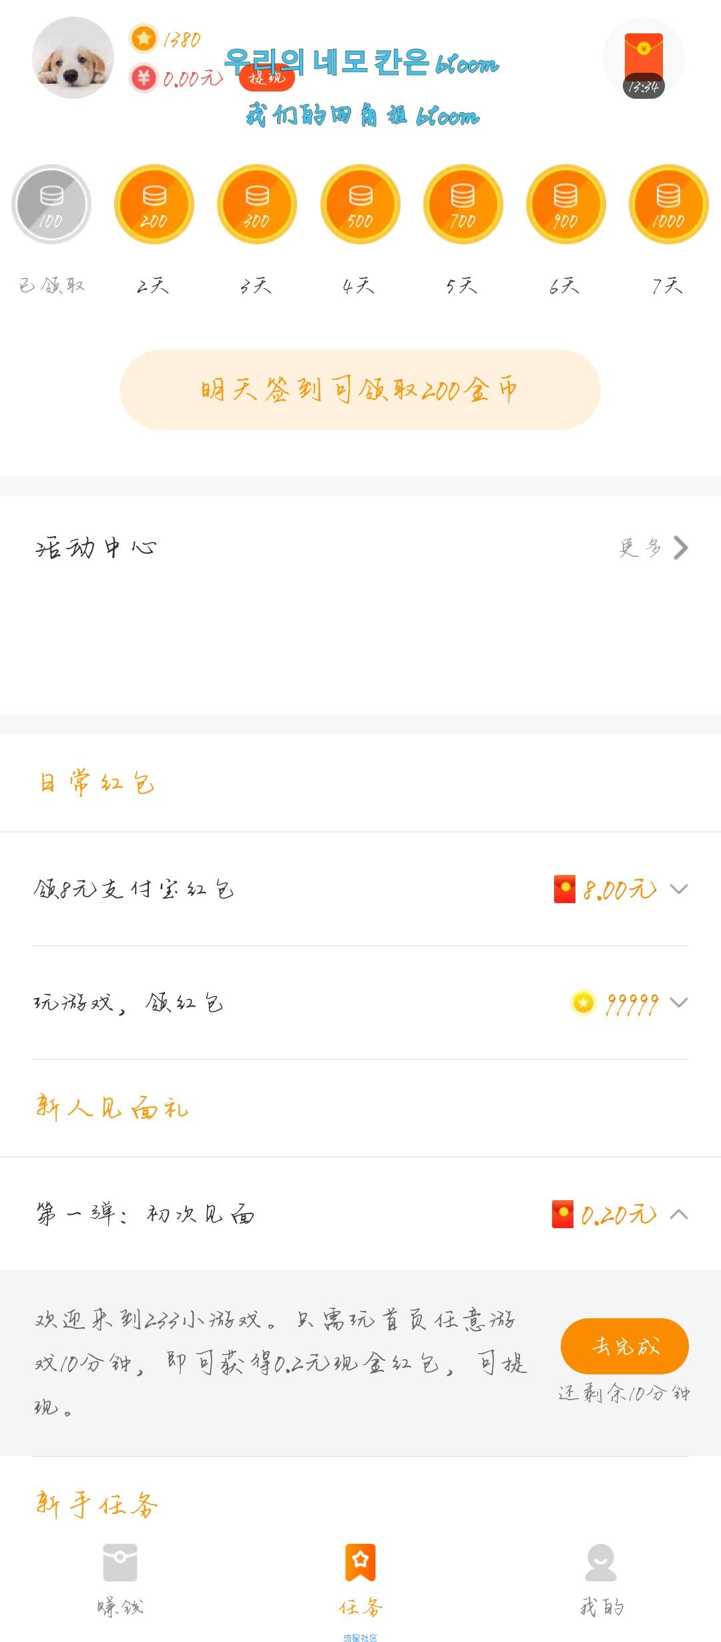Select the greyed 100 coin already claimed
The image size is (721, 1642).
(51, 204)
